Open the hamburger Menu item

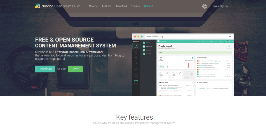point(93,6)
